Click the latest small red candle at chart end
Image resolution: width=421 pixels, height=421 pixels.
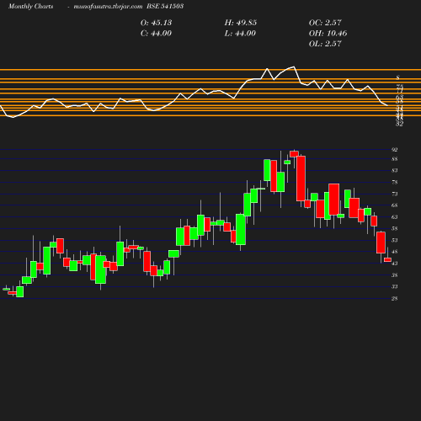[387, 259]
